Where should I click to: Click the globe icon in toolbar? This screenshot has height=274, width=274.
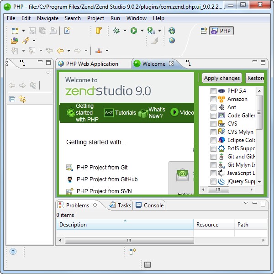tap(172, 41)
